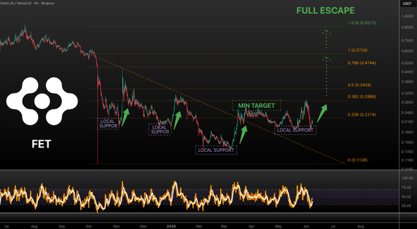Select the MIN TARGET label box
This screenshot has width=417, height=229.
257,105
